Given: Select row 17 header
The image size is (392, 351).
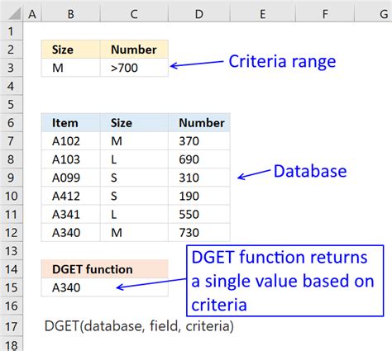Looking at the screenshot, I should [11, 326].
